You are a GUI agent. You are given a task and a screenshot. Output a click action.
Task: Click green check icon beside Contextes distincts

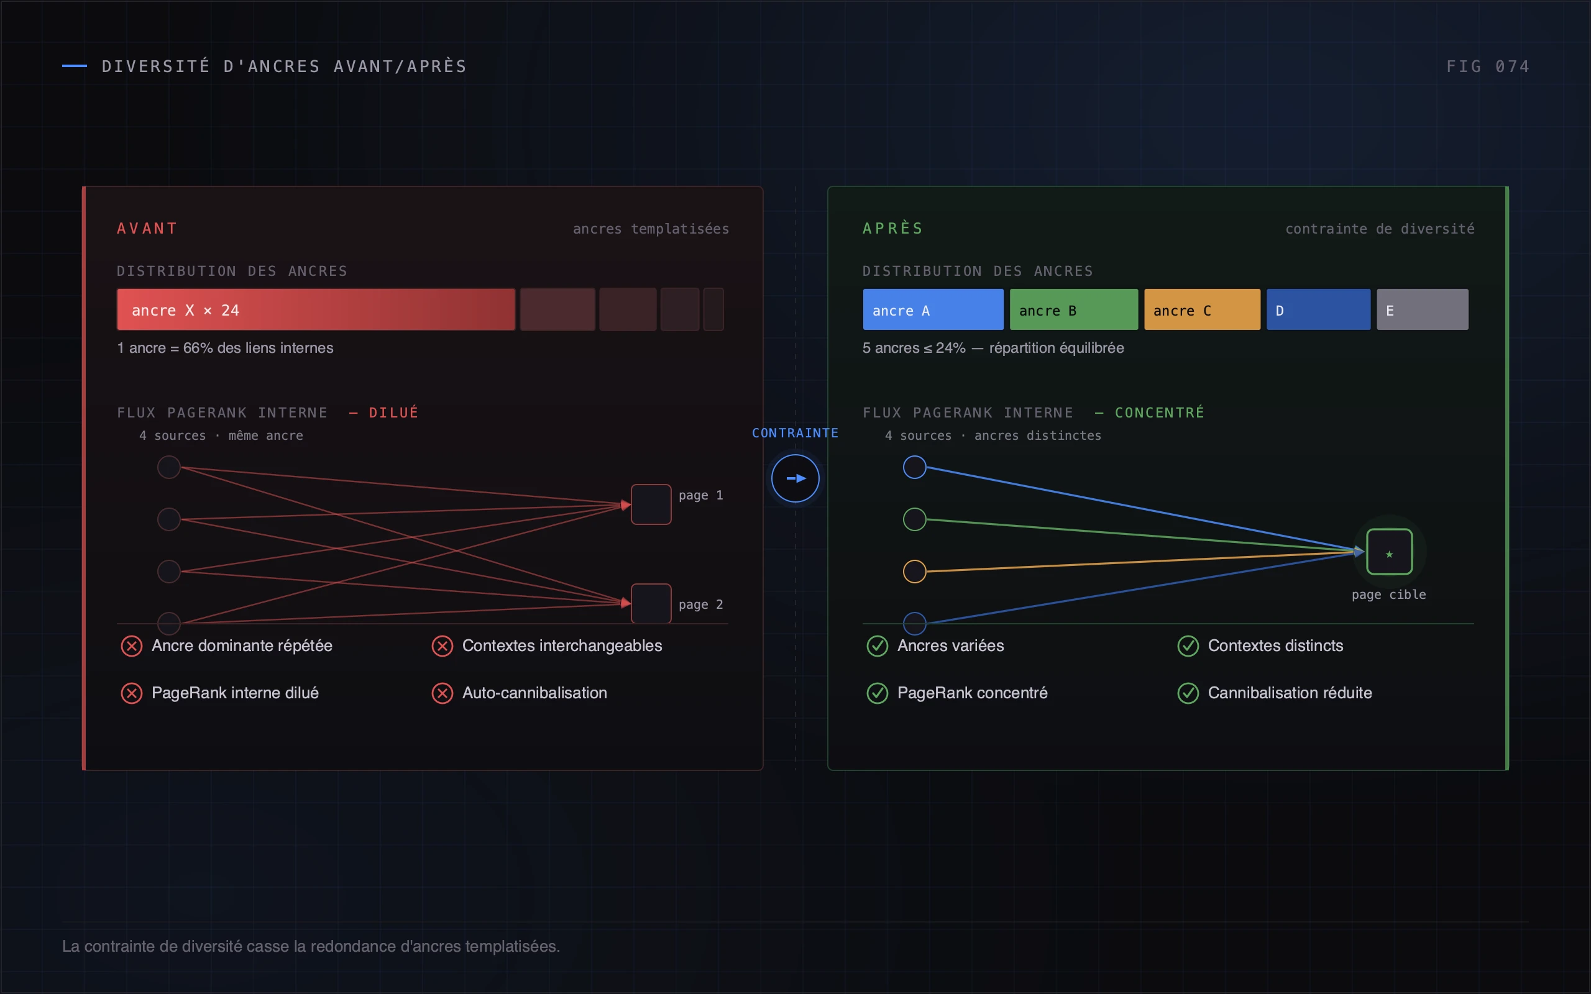pos(1187,645)
